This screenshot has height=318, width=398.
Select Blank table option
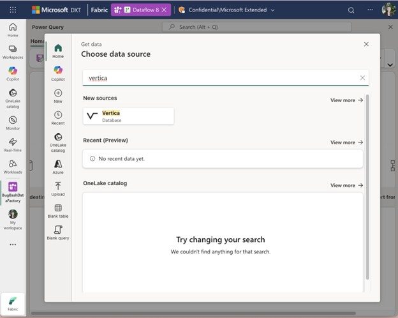[x=58, y=211]
